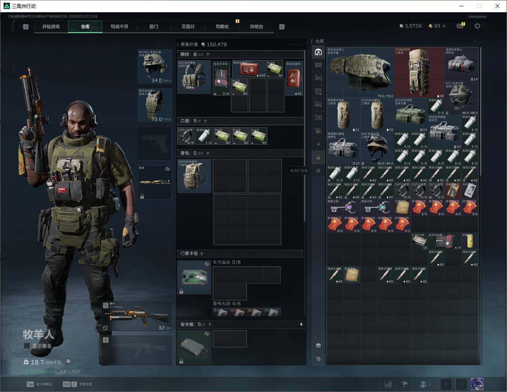Go to the 交易行 tab
The image size is (507, 392).
(x=188, y=26)
